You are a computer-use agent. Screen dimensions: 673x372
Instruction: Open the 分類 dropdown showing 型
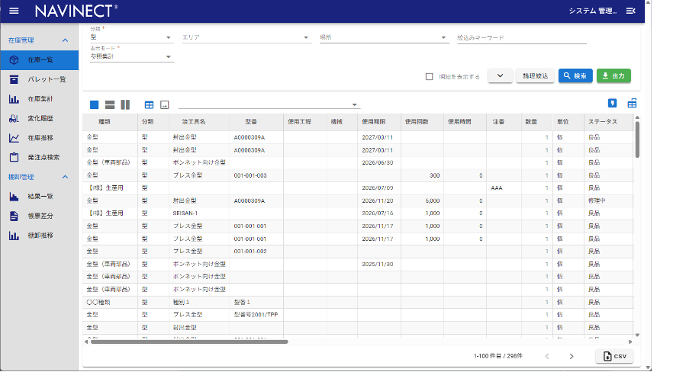[x=132, y=37]
